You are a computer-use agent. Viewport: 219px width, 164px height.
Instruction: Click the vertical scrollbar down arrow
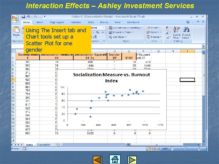coord(203,142)
